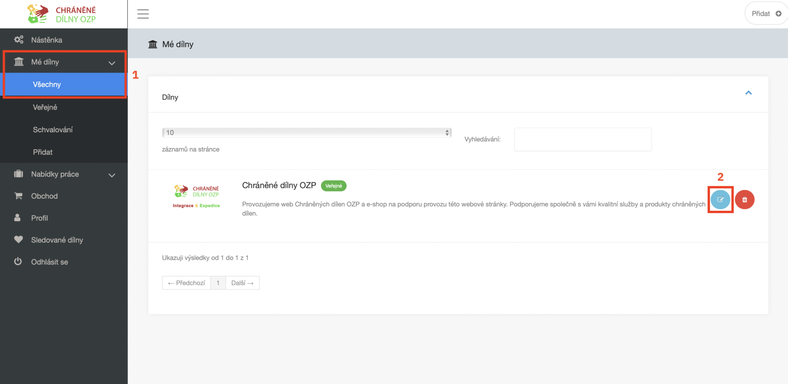Image resolution: width=788 pixels, height=384 pixels.
Task: Click the hamburger menu icon
Action: 143,14
